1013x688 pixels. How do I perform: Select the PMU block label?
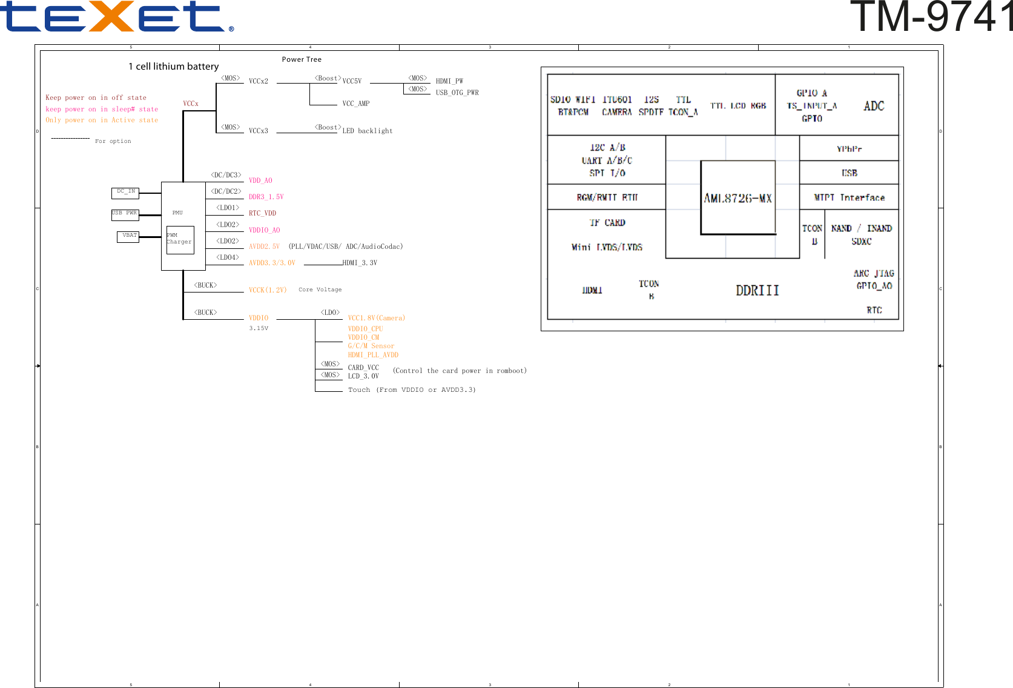pyautogui.click(x=177, y=213)
